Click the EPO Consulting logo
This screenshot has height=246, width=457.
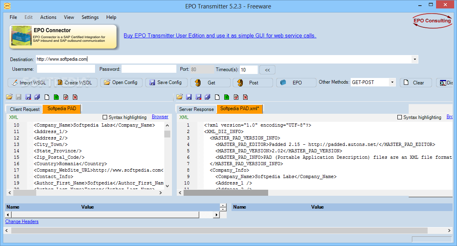tap(432, 20)
